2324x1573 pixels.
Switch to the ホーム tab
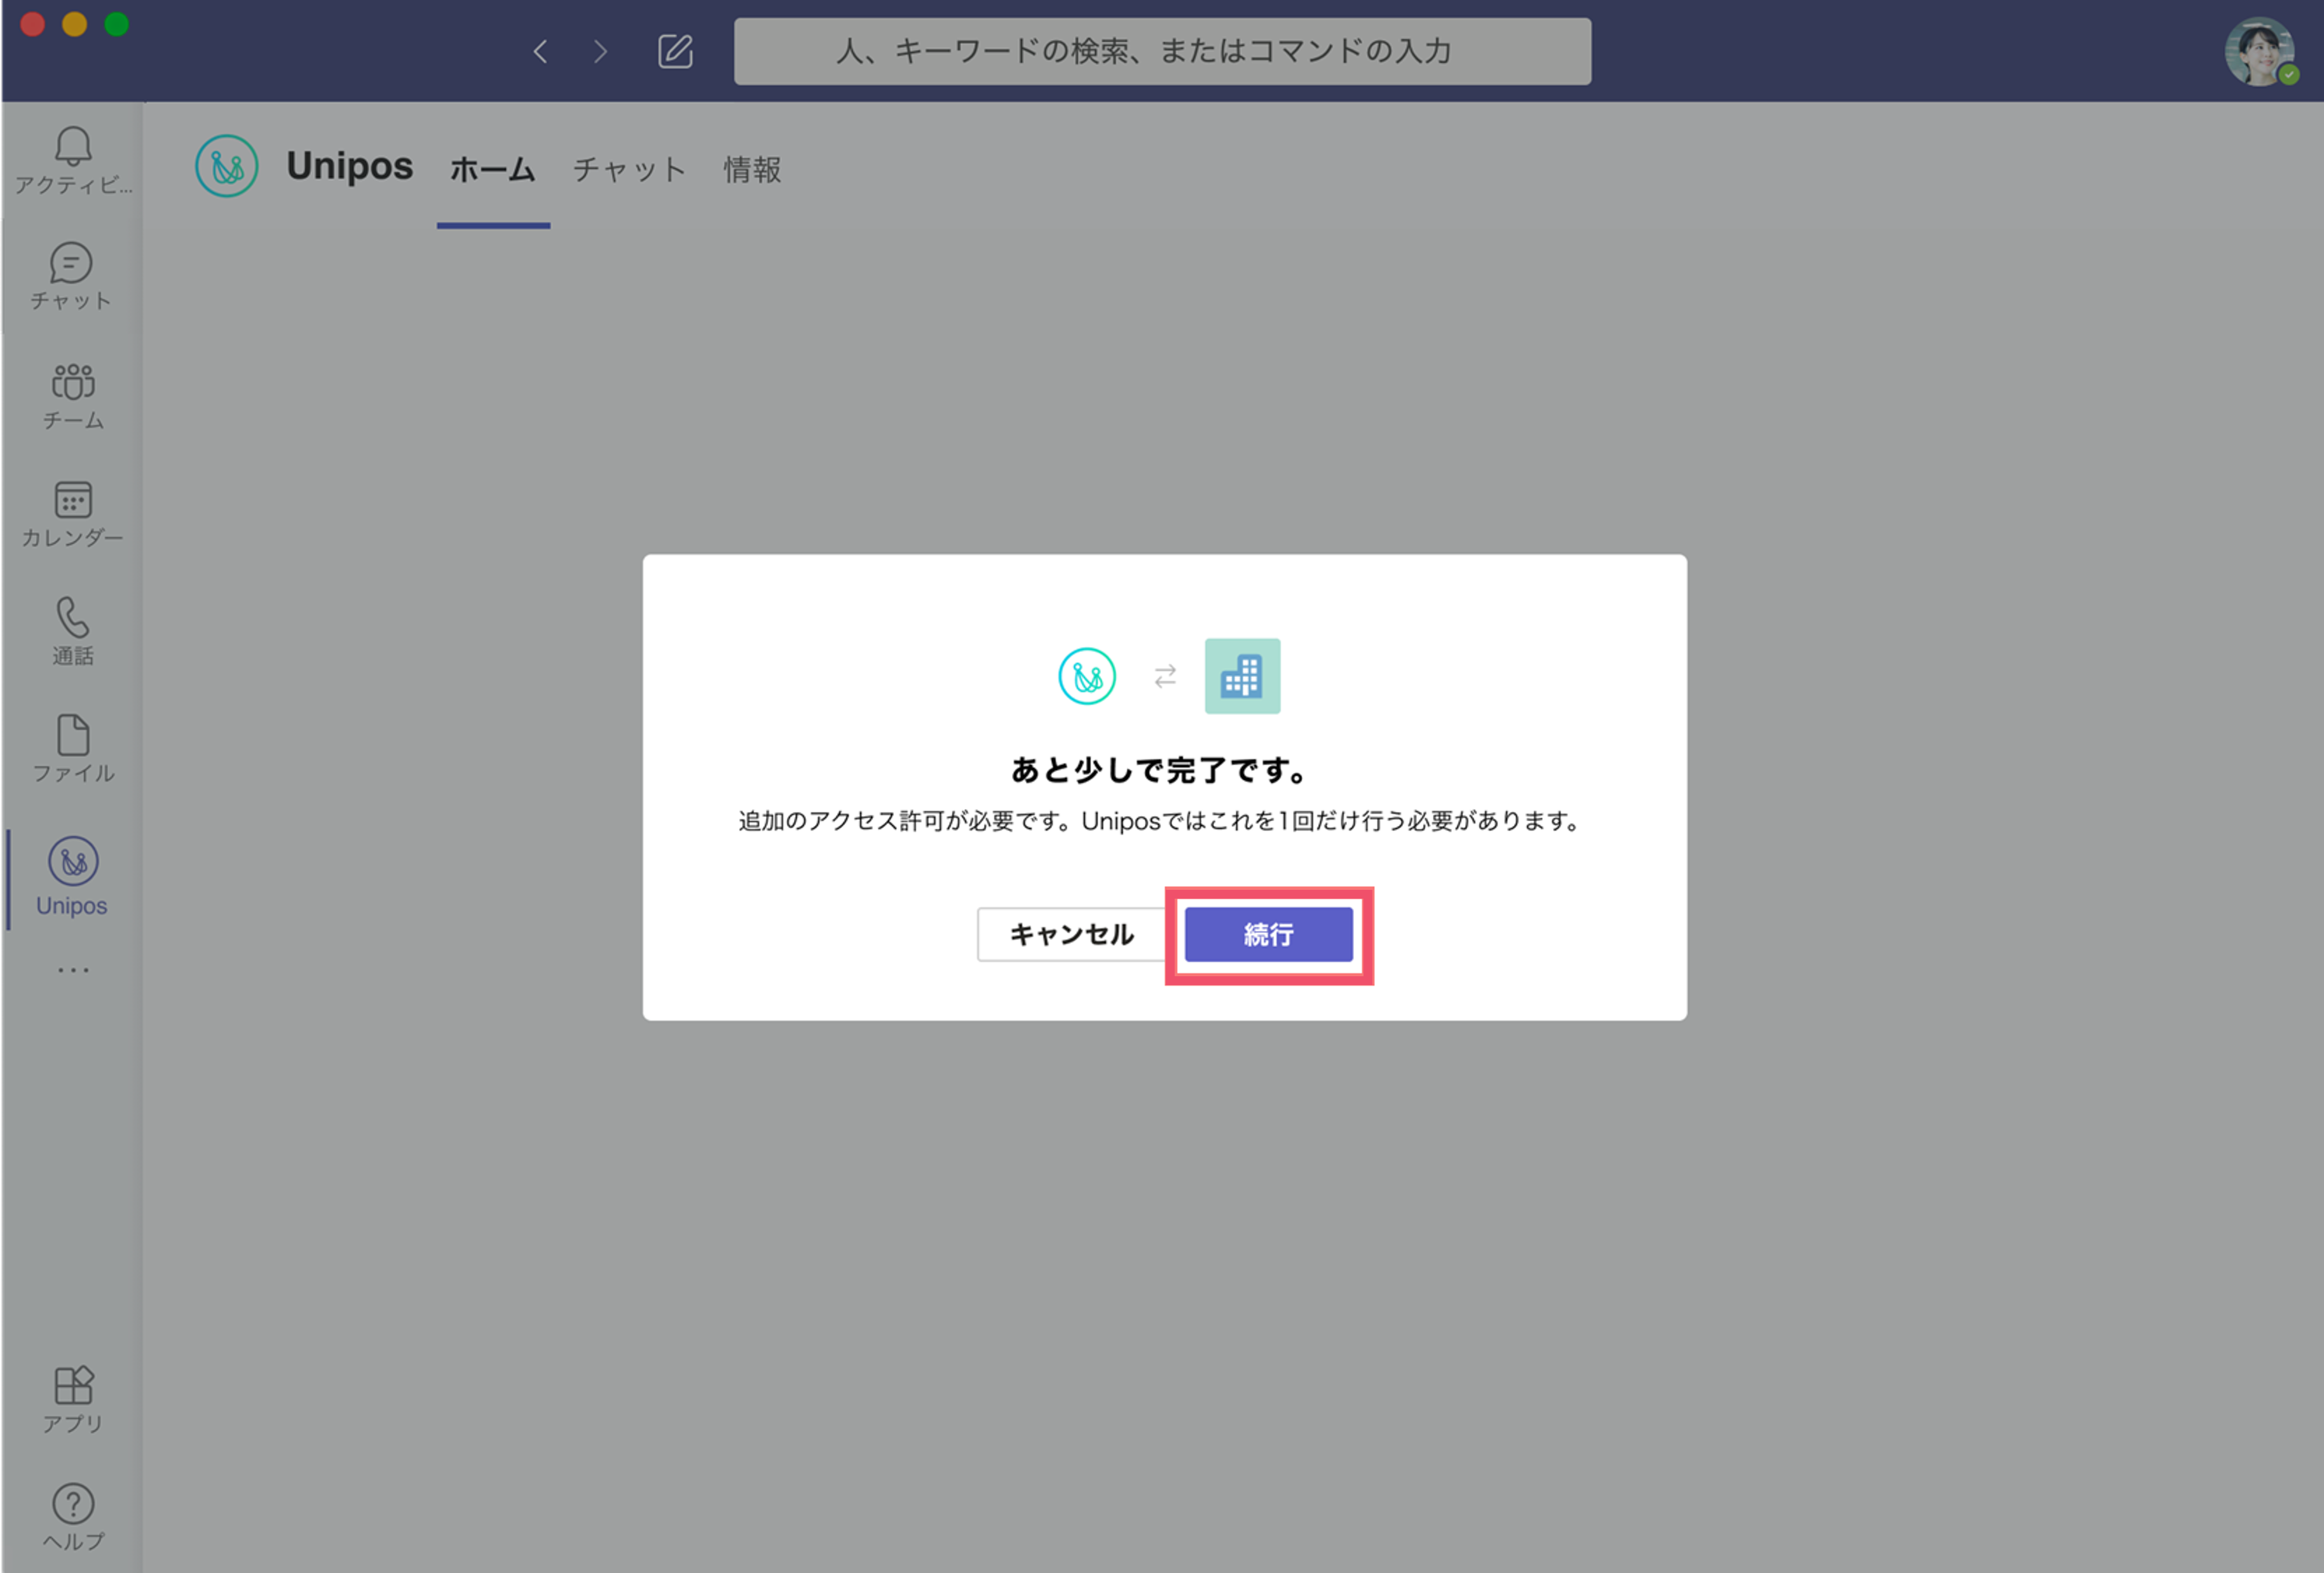tap(493, 169)
